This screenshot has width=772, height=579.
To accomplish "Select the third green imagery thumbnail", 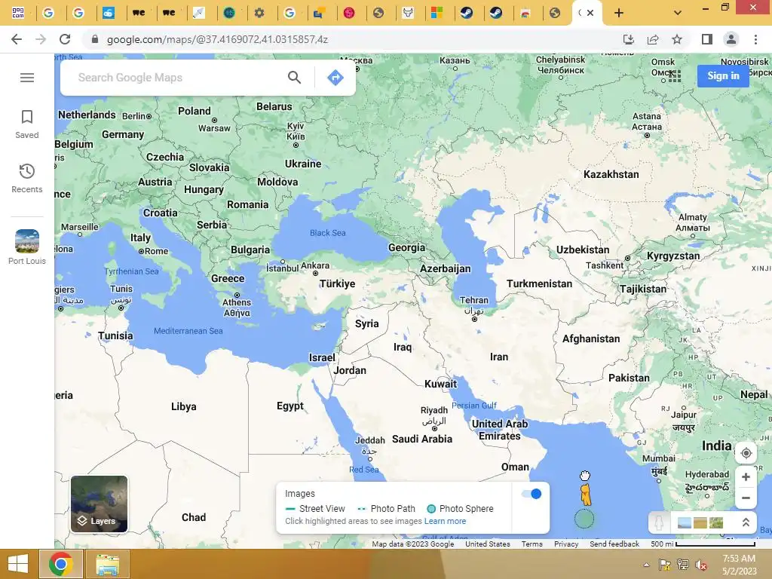I will [716, 522].
